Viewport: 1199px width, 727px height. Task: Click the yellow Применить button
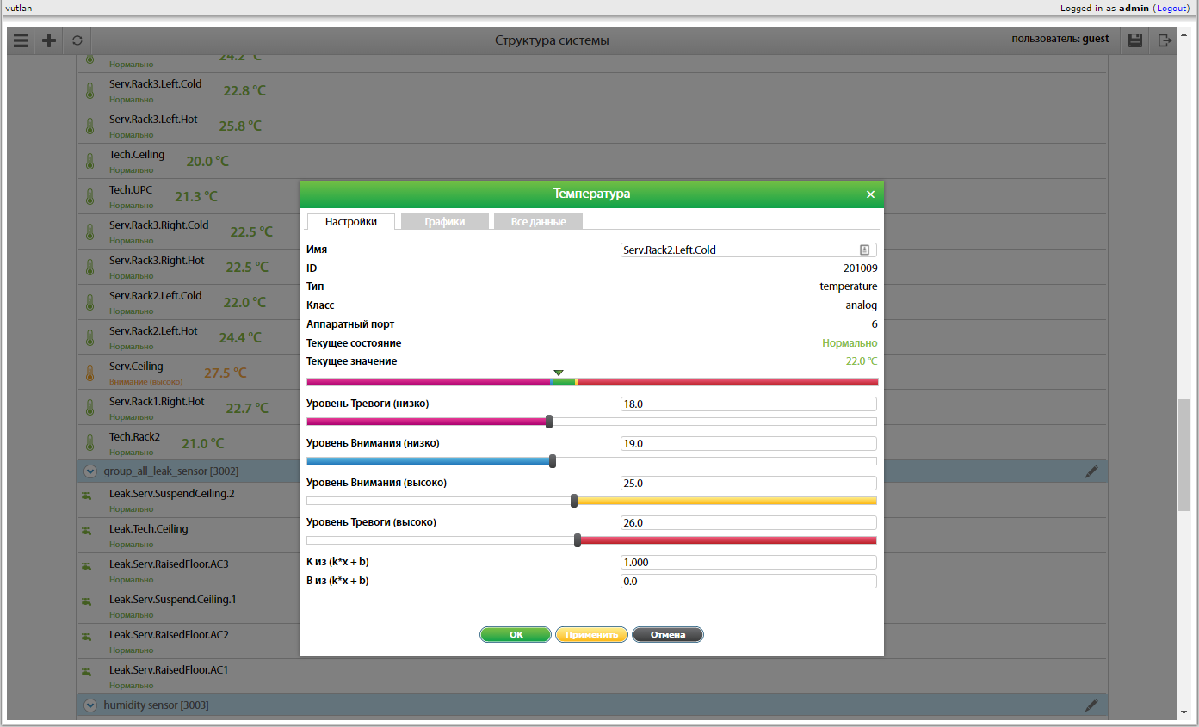(591, 635)
